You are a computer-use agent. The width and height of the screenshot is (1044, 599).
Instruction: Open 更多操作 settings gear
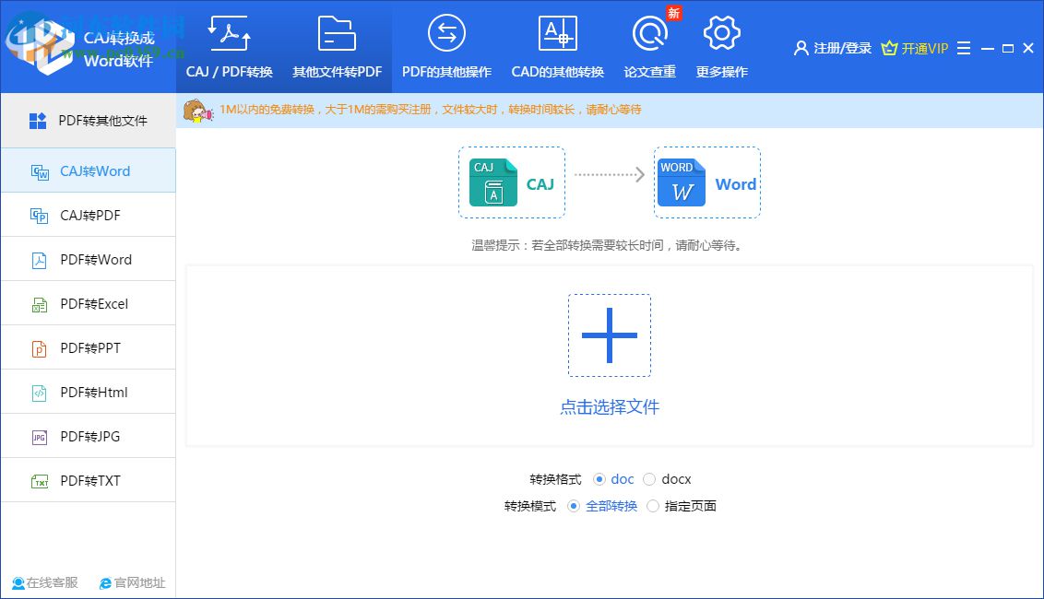pyautogui.click(x=721, y=46)
